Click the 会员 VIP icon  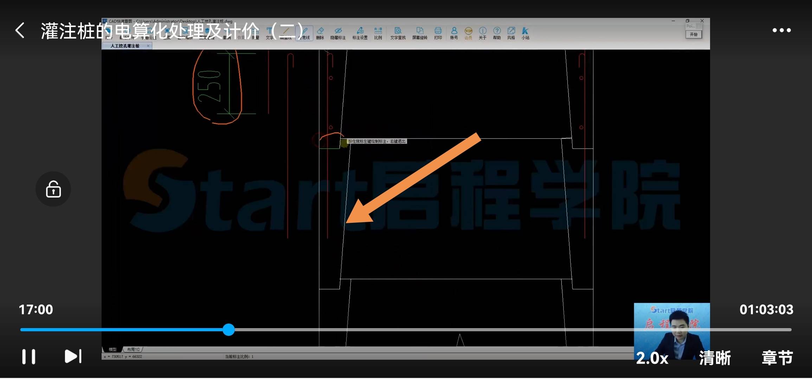[x=468, y=33]
